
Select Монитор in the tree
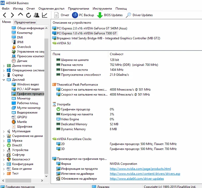coord(21,98)
